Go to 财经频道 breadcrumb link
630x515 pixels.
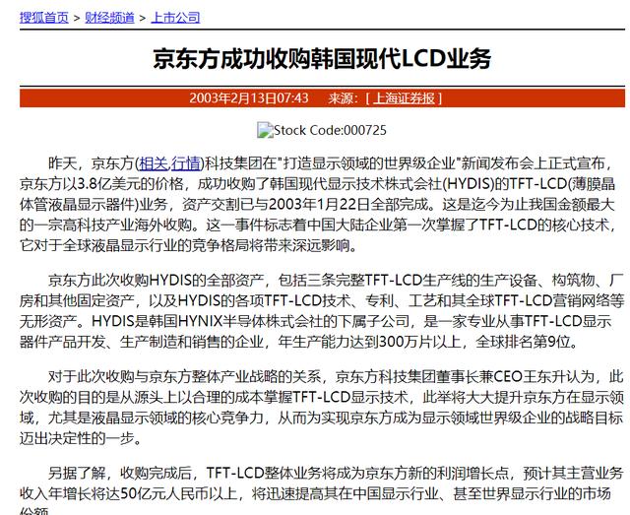coord(109,18)
